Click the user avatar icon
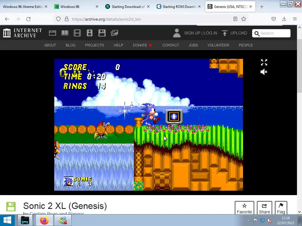 pyautogui.click(x=177, y=33)
